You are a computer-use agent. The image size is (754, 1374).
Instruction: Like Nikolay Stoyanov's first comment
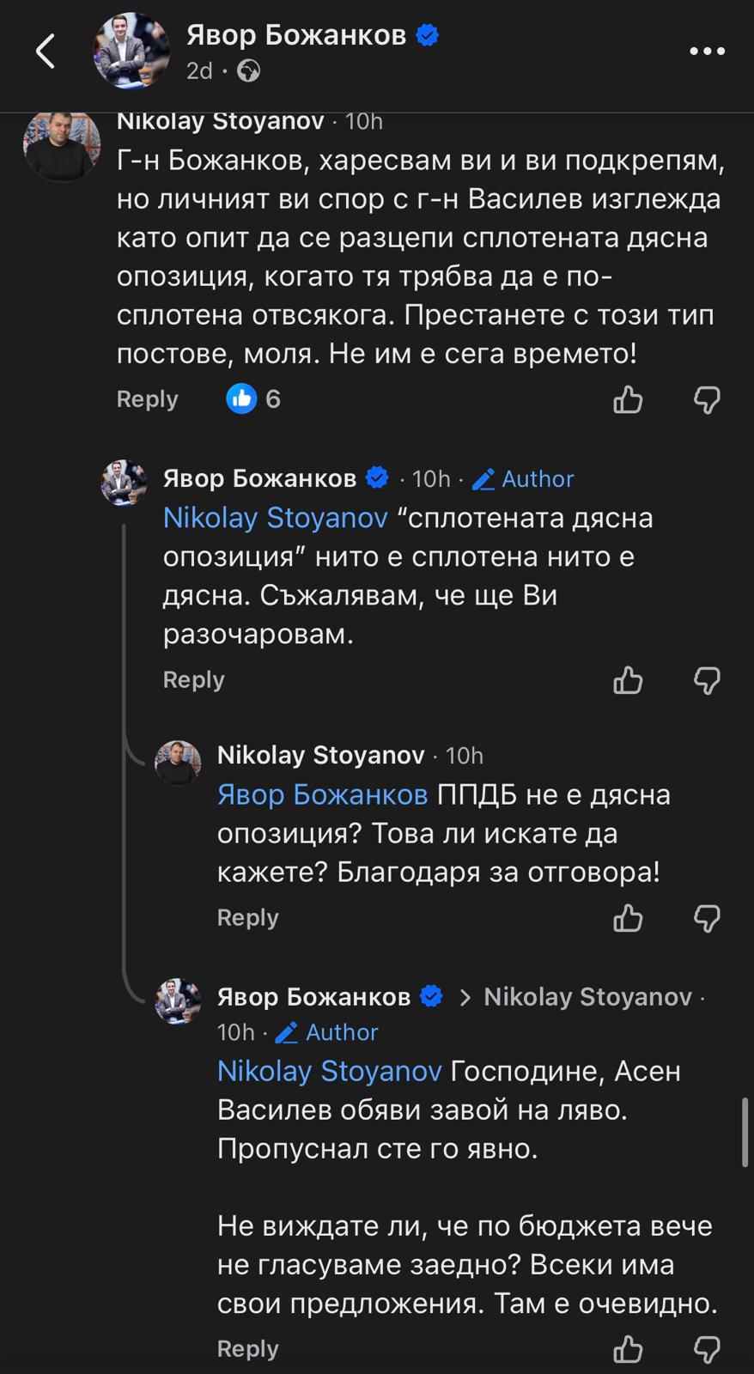click(x=628, y=399)
